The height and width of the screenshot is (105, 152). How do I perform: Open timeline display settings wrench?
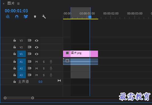click(44, 17)
